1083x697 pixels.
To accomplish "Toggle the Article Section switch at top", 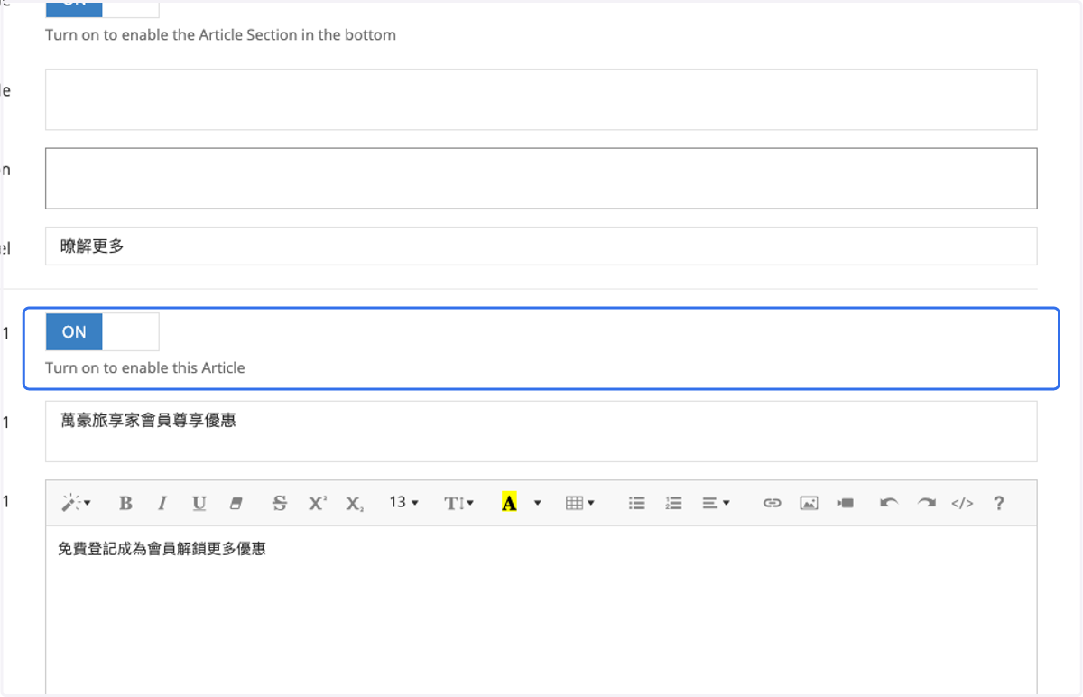I will pyautogui.click(x=102, y=8).
